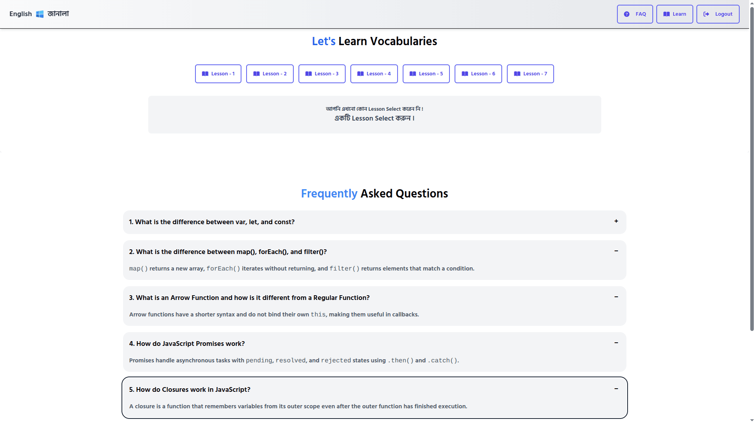Click the book icon on Lesson - 5 button
The height and width of the screenshot is (424, 755).
point(412,74)
